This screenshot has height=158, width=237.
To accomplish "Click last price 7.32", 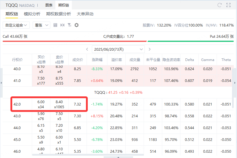I will coord(77,104).
